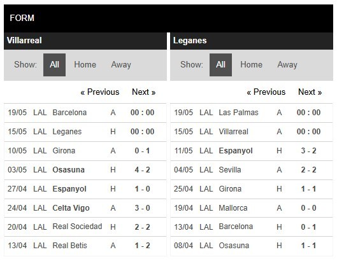Open the Real Betis 1 - 2 result
The image size is (337, 266).
click(x=85, y=246)
